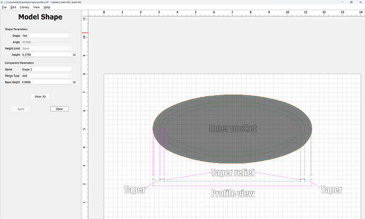Click the Carbide Create icon in title bar
The image size is (365, 219).
coord(3,2)
